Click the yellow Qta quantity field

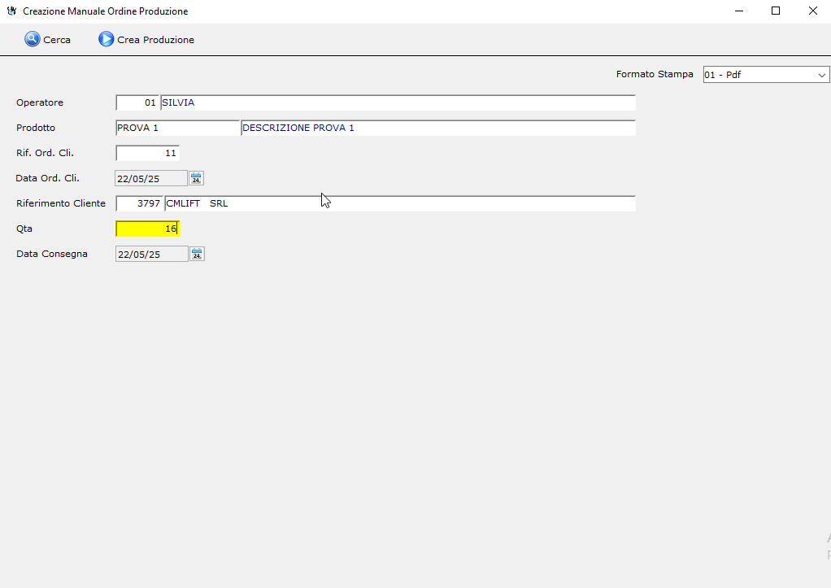147,229
